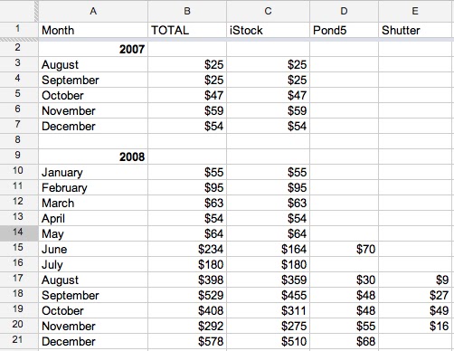Select column A header

pyautogui.click(x=93, y=11)
